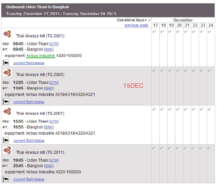The image size is (217, 185).
Task: Click the December 21 column header
Action: [x=187, y=25]
